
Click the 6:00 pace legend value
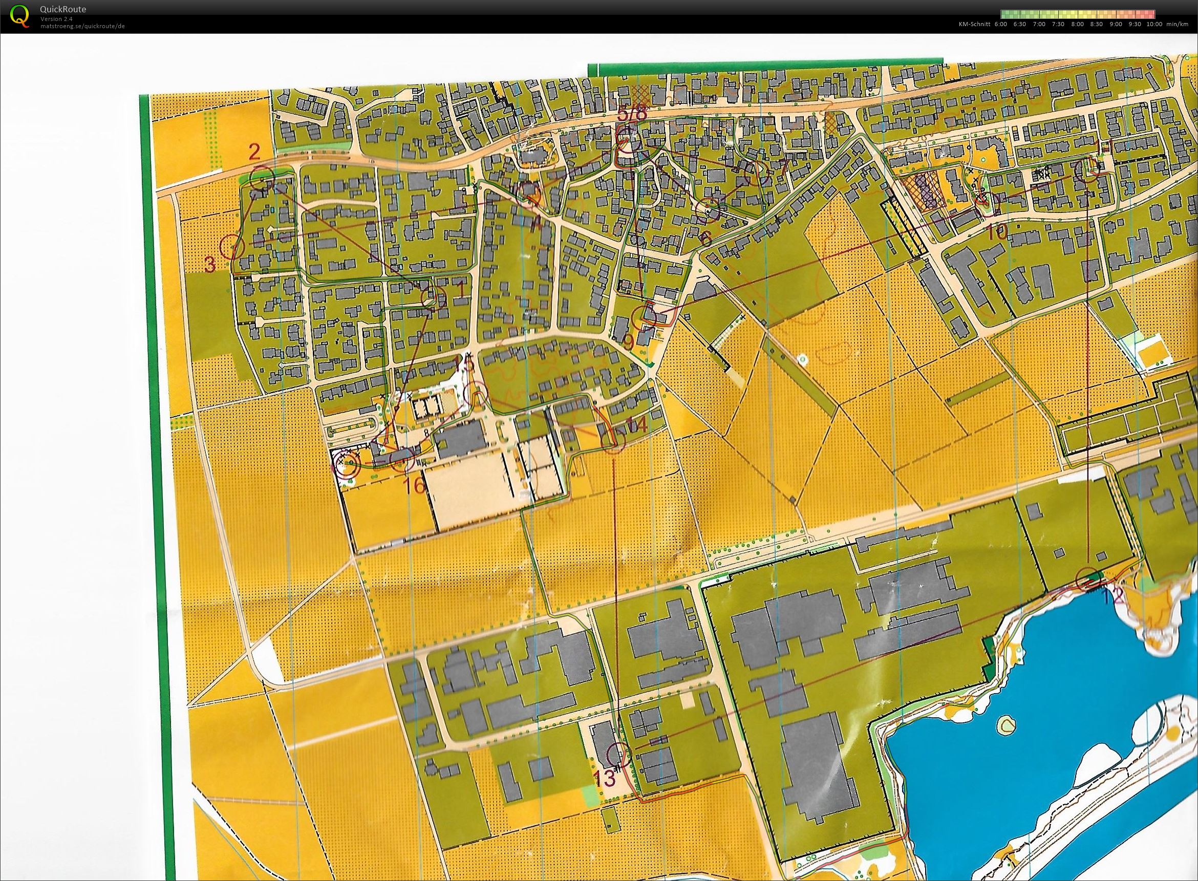click(x=1001, y=24)
